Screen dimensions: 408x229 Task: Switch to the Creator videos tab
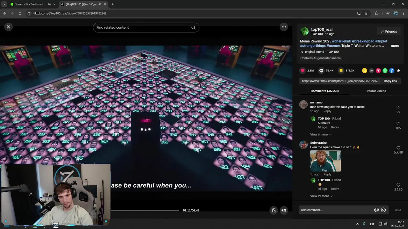[x=375, y=91]
